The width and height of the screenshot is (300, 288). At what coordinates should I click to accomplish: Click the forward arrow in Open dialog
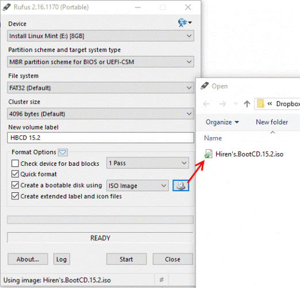click(x=222, y=104)
